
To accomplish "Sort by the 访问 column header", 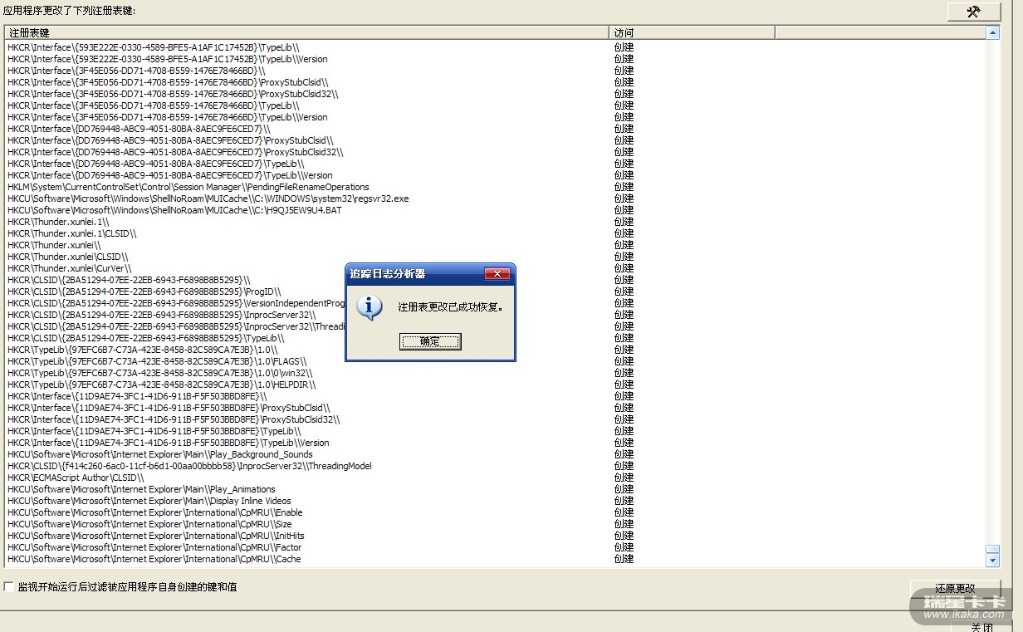I will (x=692, y=32).
